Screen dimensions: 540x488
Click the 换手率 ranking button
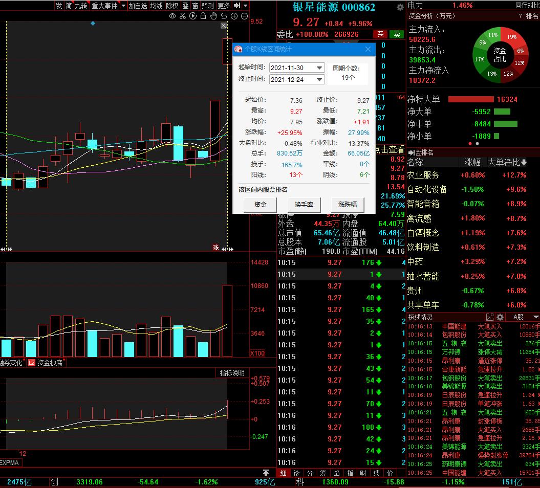click(304, 205)
